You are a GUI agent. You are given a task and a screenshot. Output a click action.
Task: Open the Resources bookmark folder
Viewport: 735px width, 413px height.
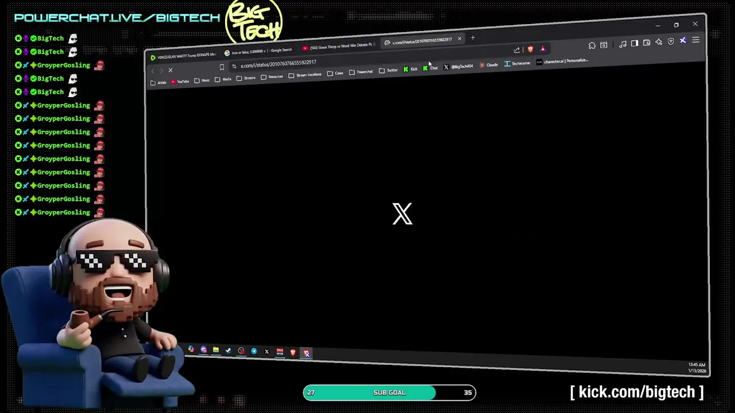pos(272,77)
